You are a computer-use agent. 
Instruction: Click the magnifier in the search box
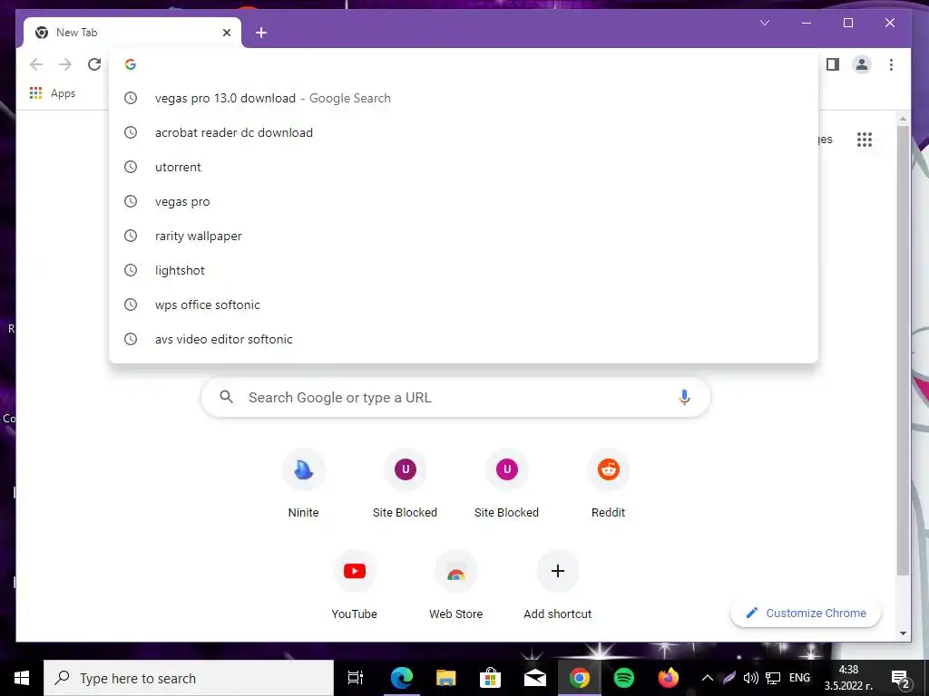[x=226, y=397]
